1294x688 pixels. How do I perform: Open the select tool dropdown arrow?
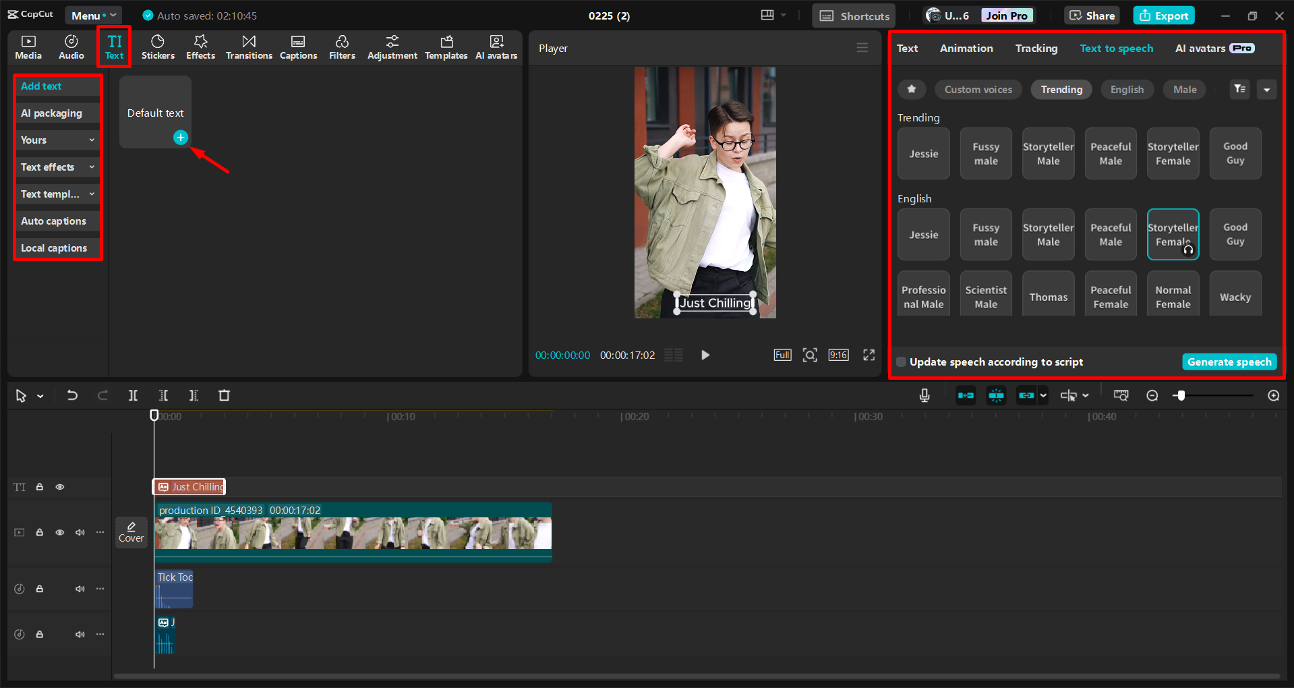(x=39, y=395)
